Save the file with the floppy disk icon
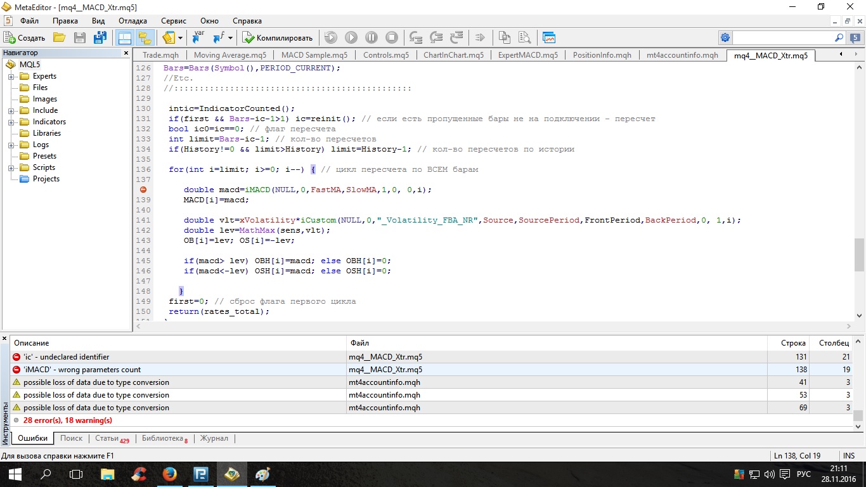 (x=80, y=37)
